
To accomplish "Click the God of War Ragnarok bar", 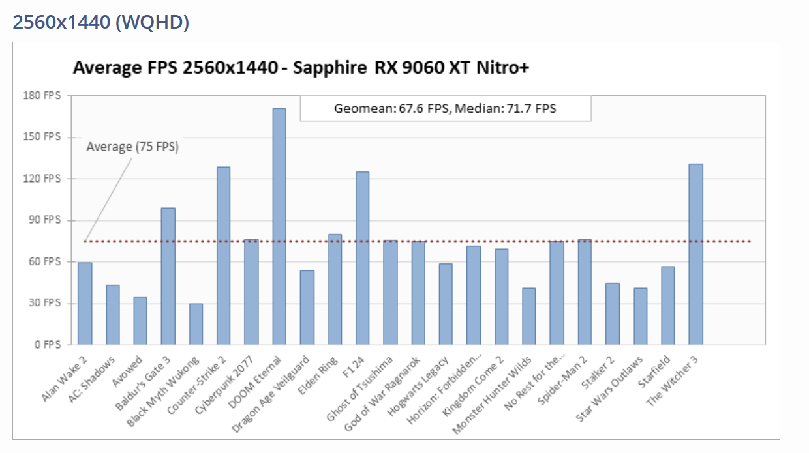I will (x=418, y=293).
